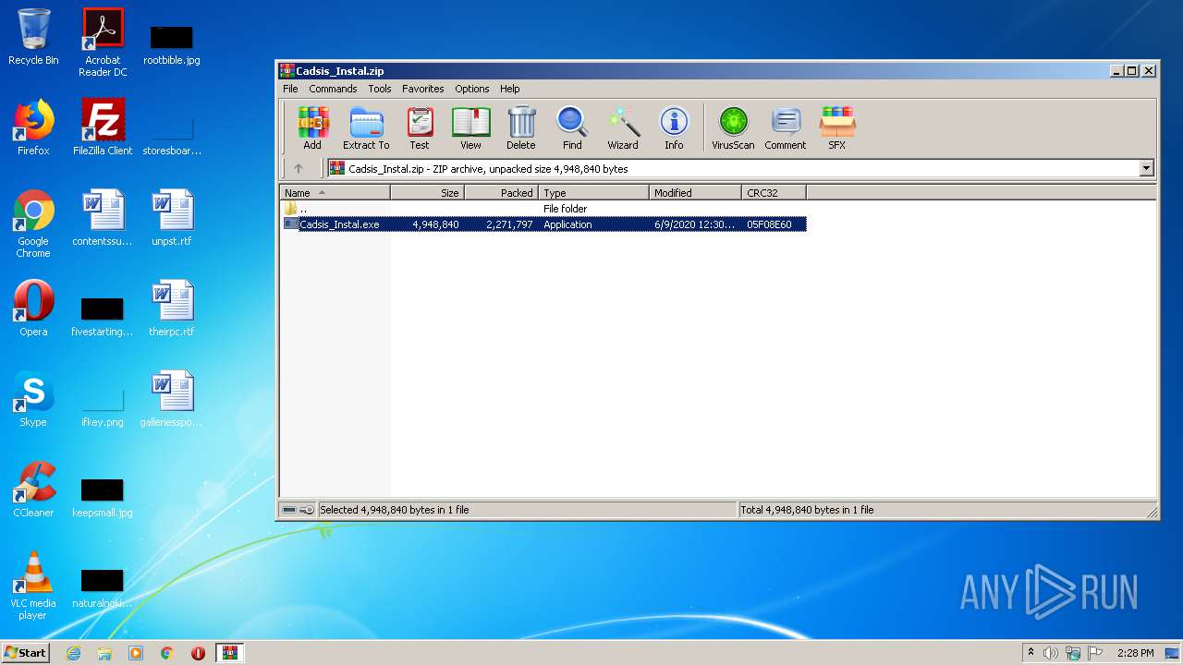Screen dimensions: 1183x665
Task: Sort by Size column header
Action: pyautogui.click(x=427, y=193)
